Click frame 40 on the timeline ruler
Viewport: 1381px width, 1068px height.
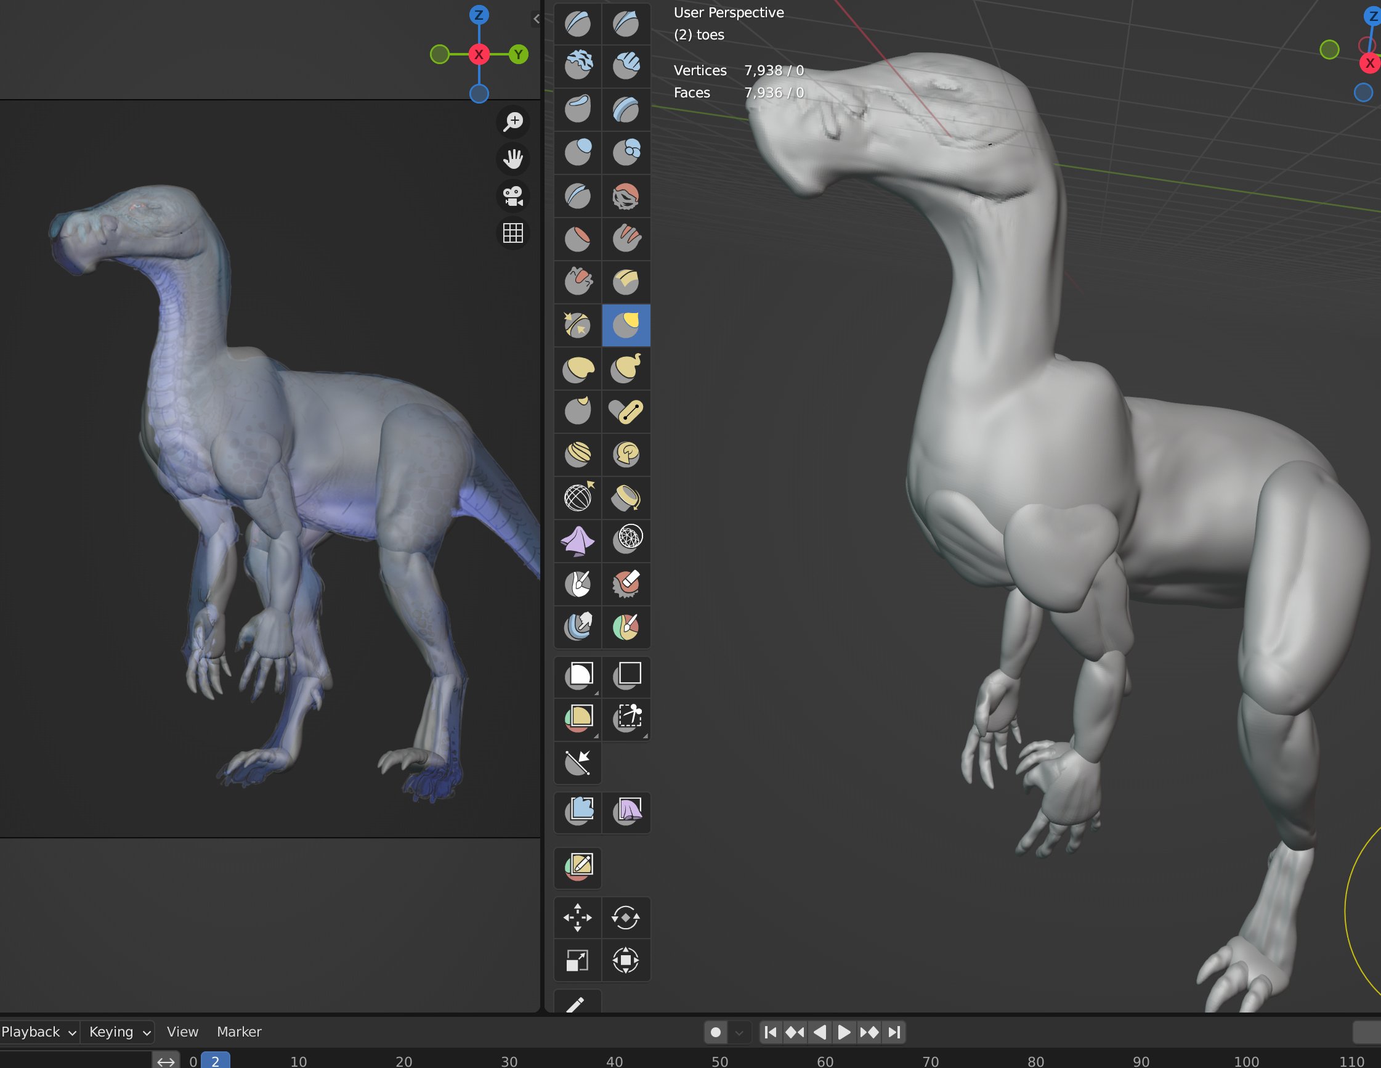[614, 1061]
